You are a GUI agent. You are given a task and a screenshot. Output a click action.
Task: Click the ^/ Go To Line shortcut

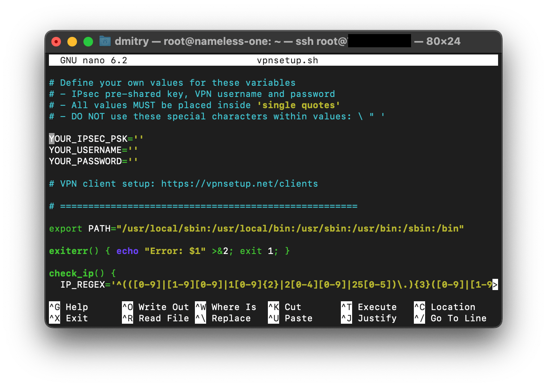click(x=450, y=318)
